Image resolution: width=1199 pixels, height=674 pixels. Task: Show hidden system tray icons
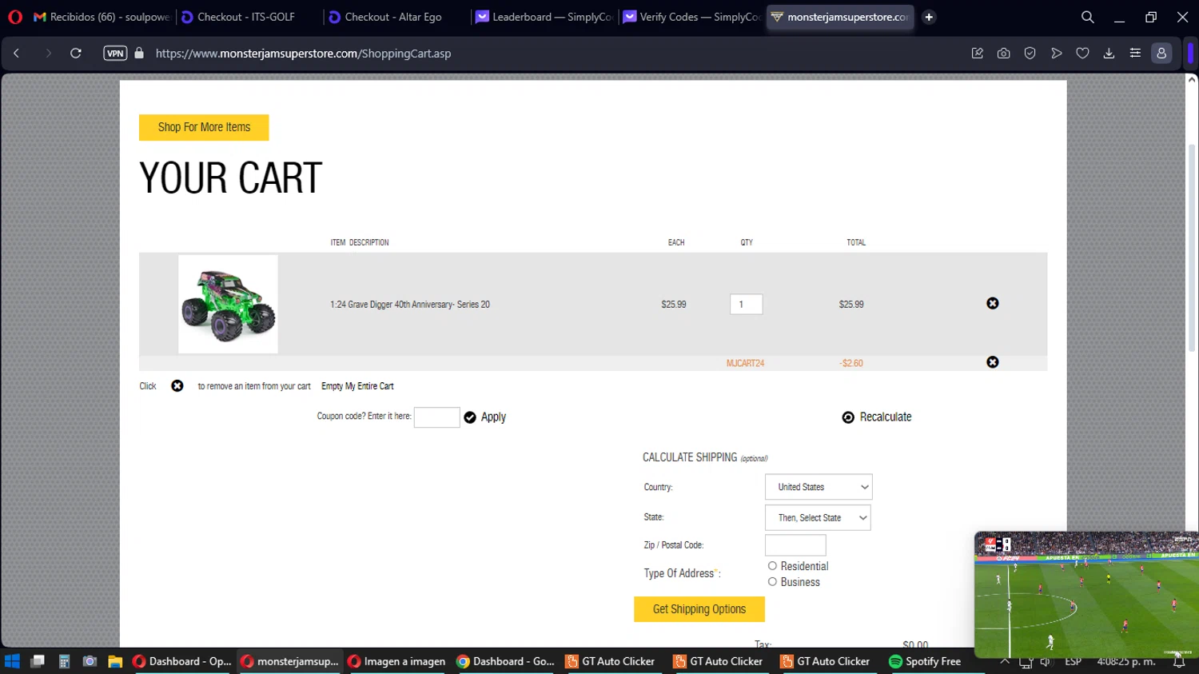[x=1005, y=661]
